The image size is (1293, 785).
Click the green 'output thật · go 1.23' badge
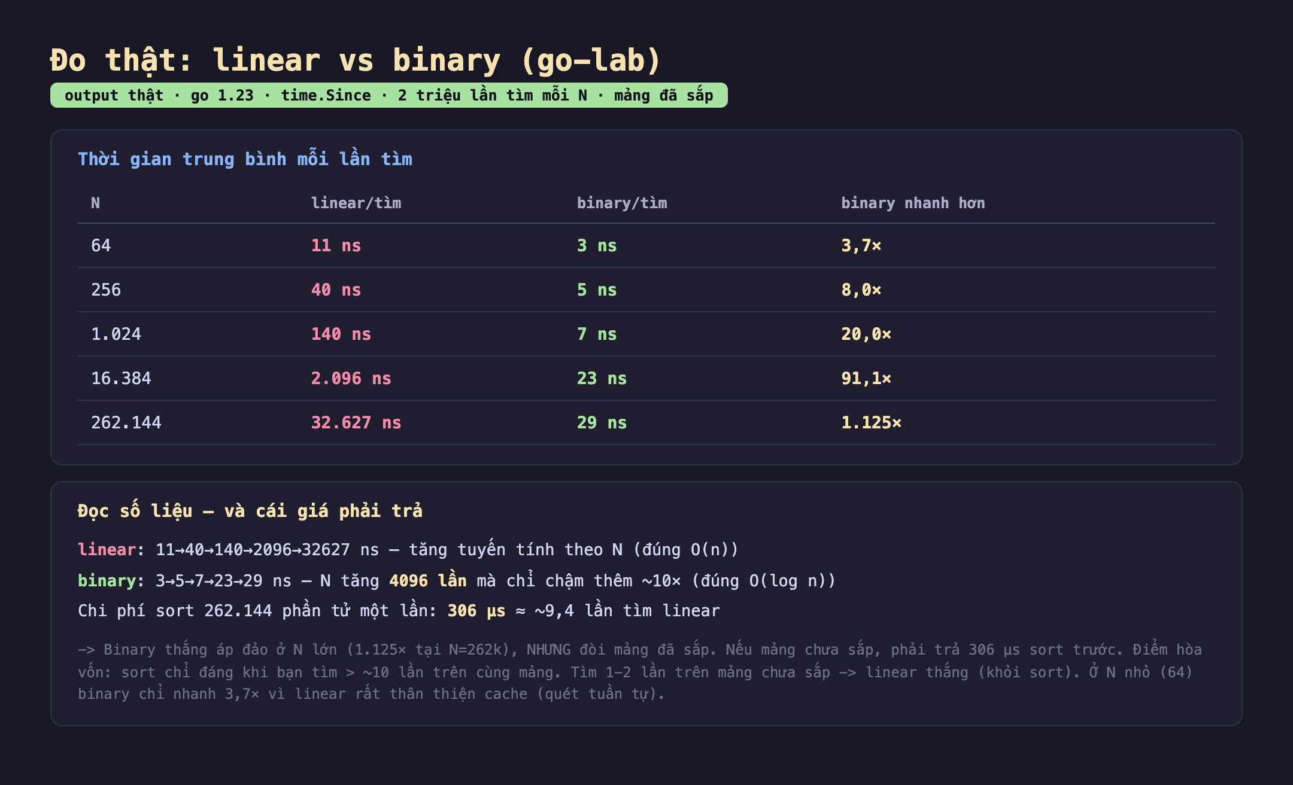[389, 95]
